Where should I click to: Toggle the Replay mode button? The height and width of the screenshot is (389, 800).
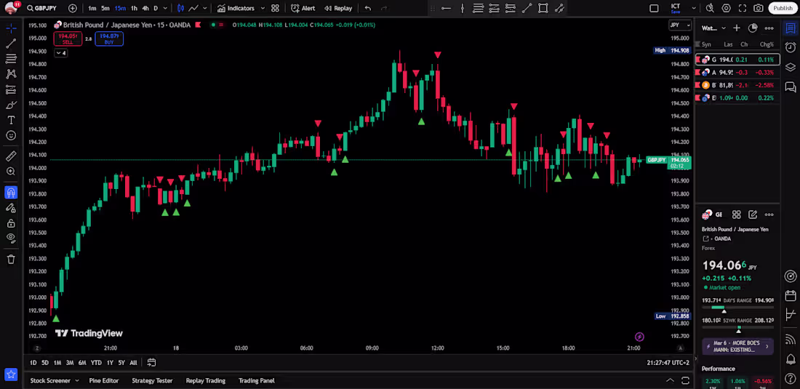coord(338,8)
